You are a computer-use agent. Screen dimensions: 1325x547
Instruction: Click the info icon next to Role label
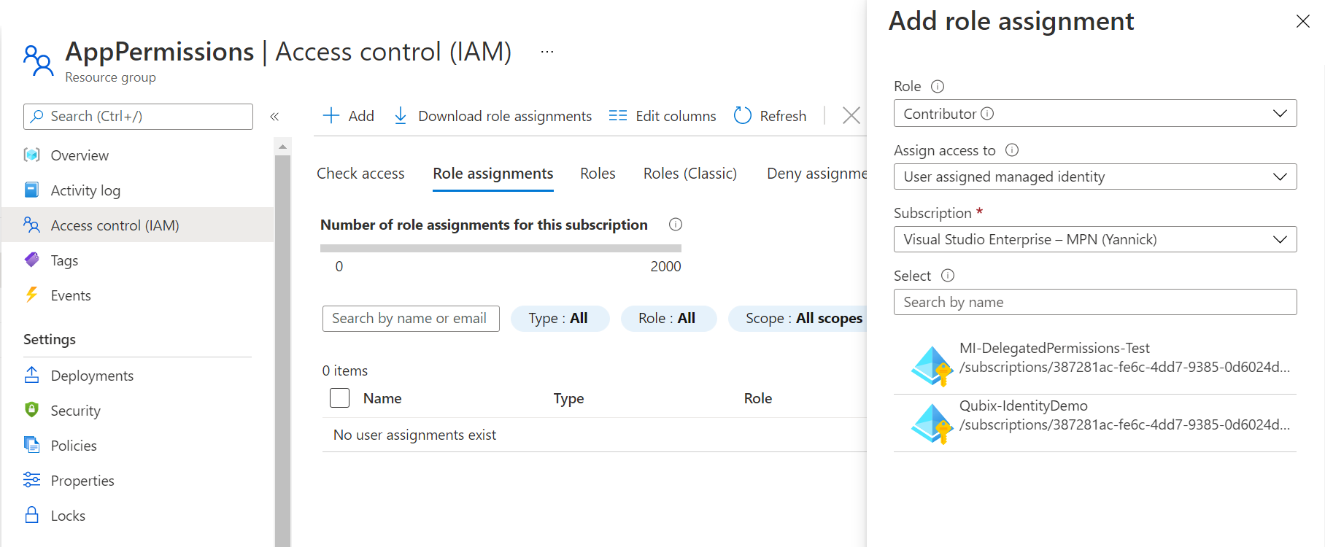(938, 86)
